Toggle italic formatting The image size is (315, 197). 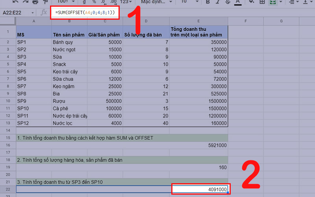[218, 2]
